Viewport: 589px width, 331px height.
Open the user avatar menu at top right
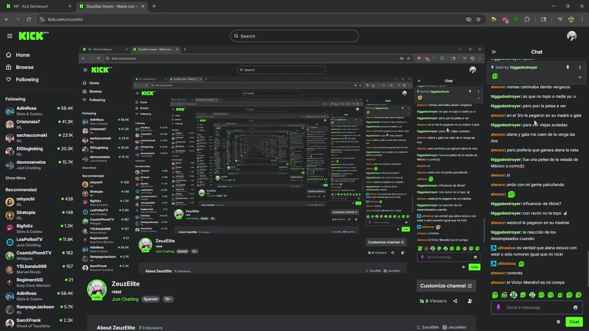(572, 36)
